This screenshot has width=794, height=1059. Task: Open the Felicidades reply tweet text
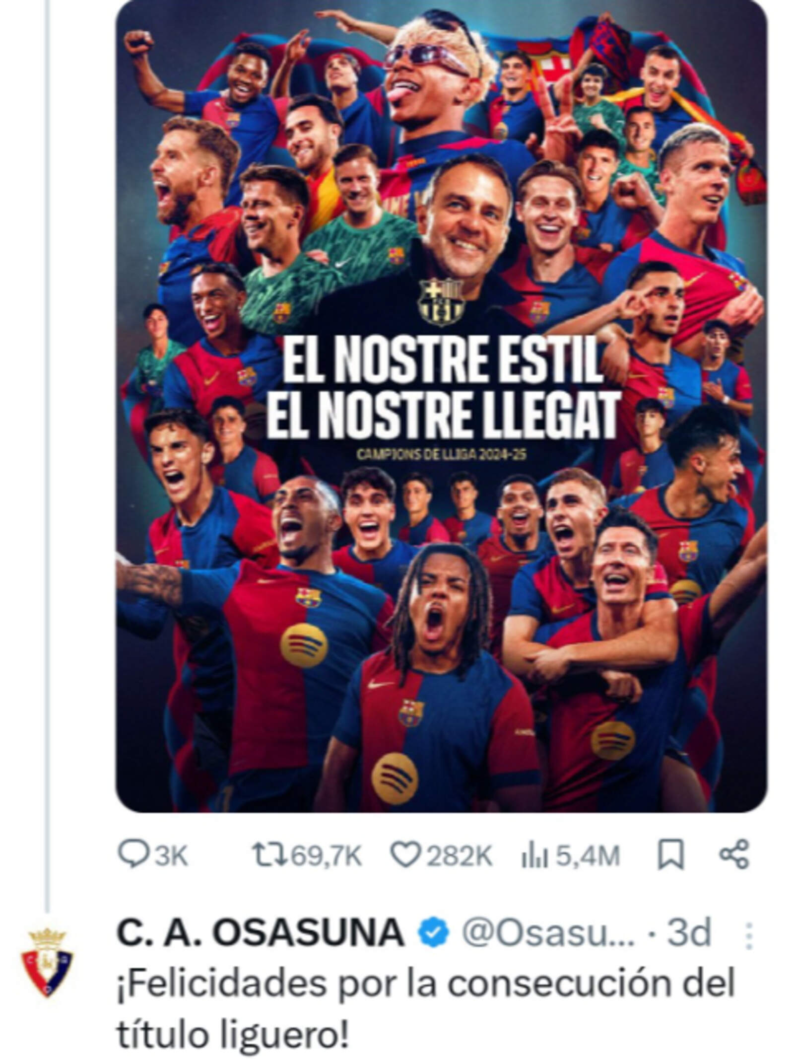425,1008
